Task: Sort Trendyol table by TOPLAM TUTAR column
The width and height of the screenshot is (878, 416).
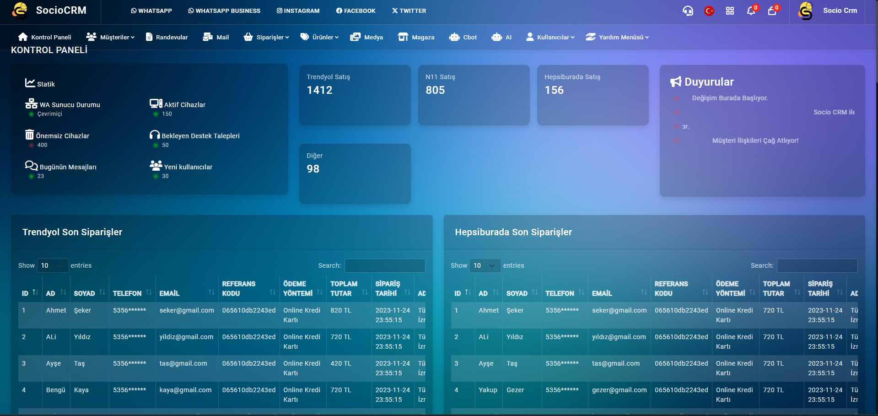Action: click(349, 288)
